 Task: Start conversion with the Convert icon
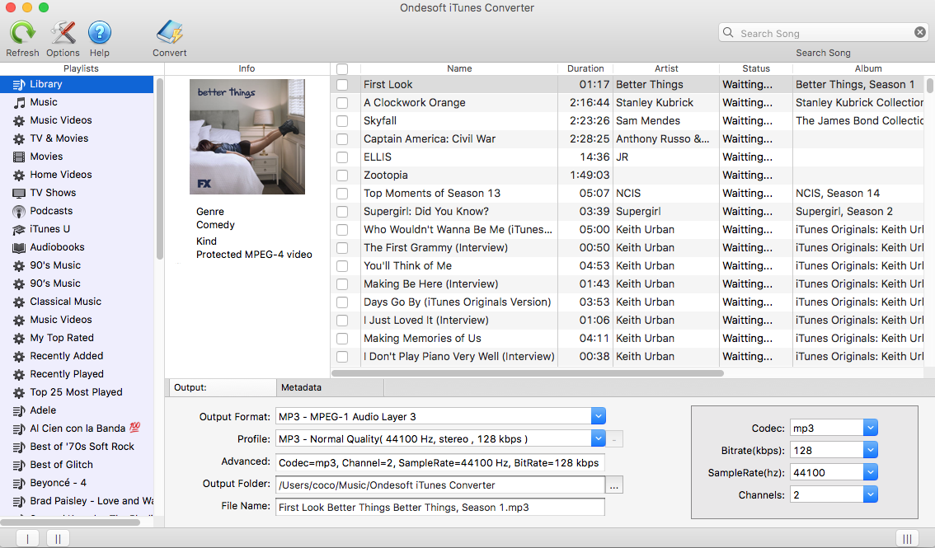coord(169,32)
